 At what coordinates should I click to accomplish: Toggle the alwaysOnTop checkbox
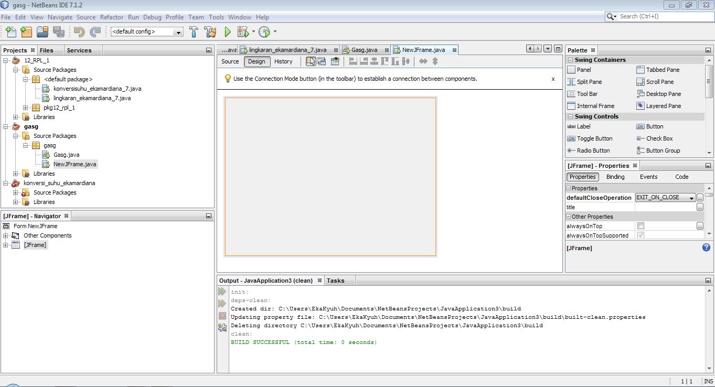[641, 226]
